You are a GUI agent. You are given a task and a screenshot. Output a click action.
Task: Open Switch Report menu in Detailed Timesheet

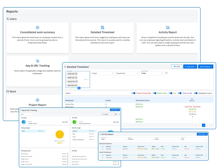pyautogui.click(x=206, y=67)
